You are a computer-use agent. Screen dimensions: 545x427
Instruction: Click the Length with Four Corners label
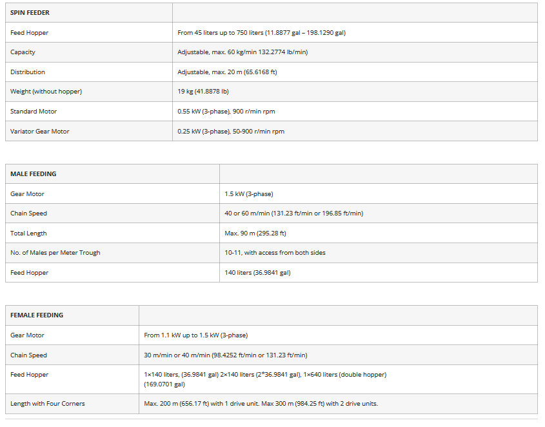coord(48,404)
